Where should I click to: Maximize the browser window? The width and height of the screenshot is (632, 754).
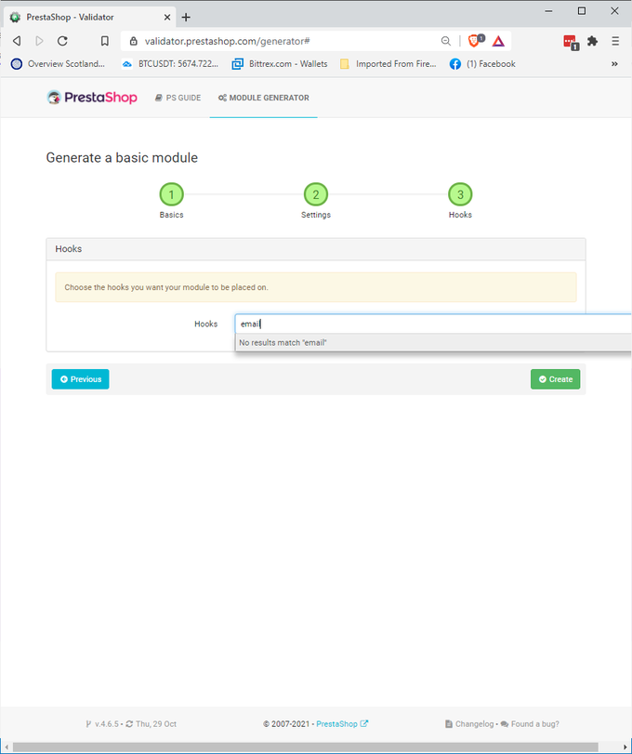tap(582, 11)
